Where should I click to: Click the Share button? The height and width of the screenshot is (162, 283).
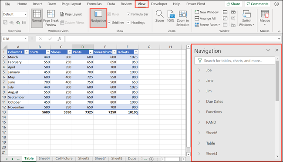pyautogui.click(x=233, y=4)
